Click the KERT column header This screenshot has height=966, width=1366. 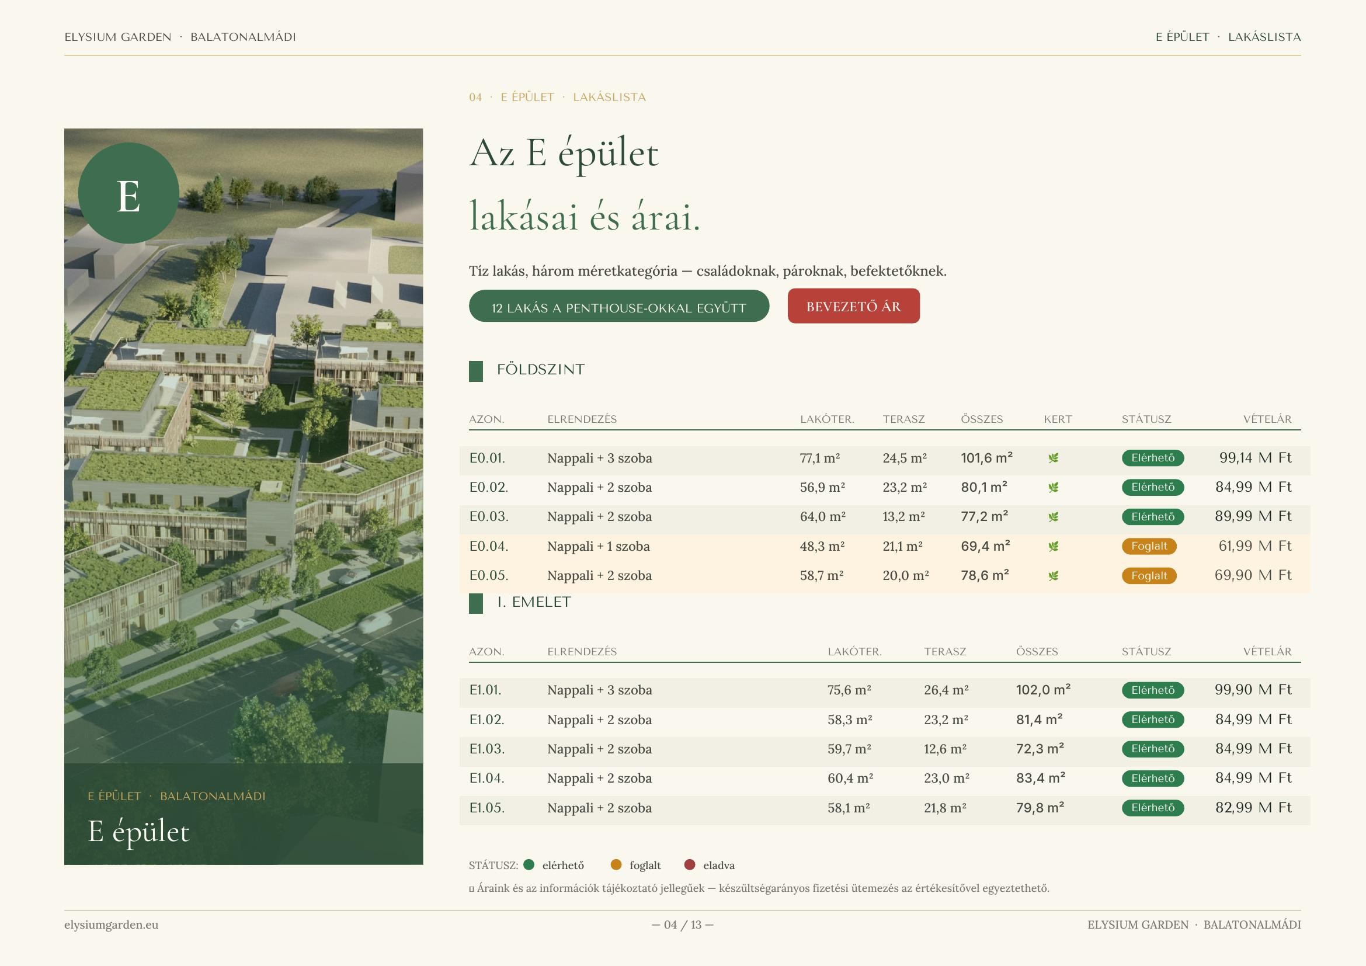pos(1058,419)
